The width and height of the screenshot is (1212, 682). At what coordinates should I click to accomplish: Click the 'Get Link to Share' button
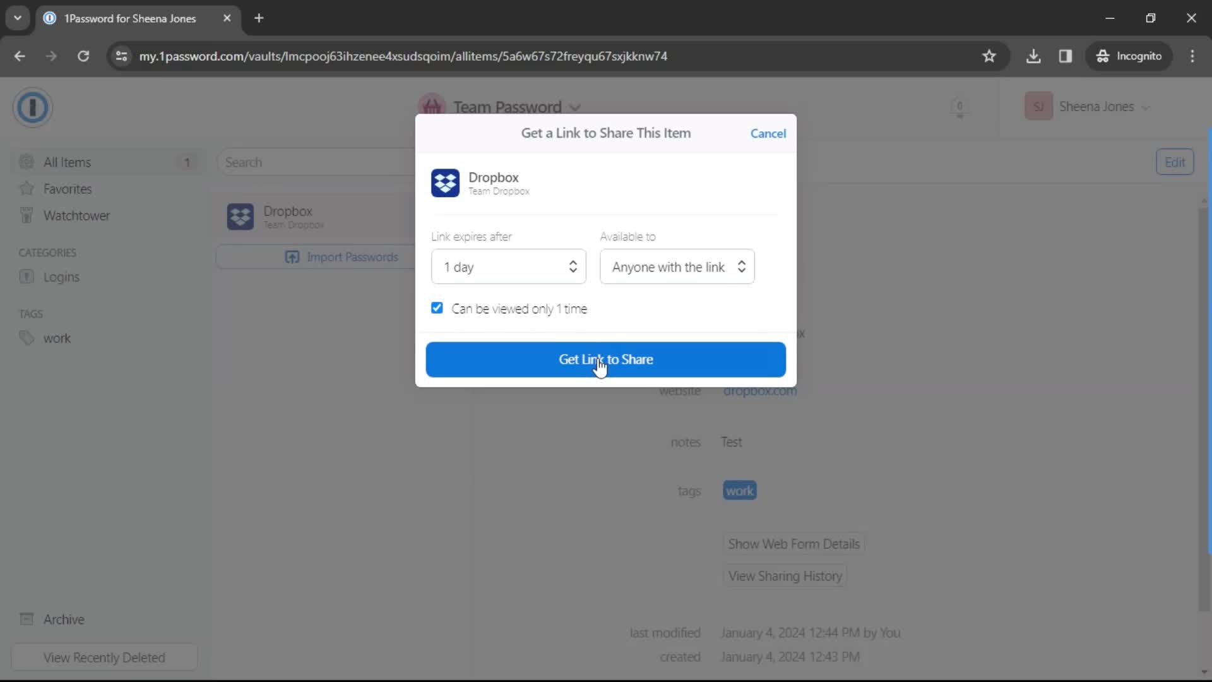click(x=605, y=359)
